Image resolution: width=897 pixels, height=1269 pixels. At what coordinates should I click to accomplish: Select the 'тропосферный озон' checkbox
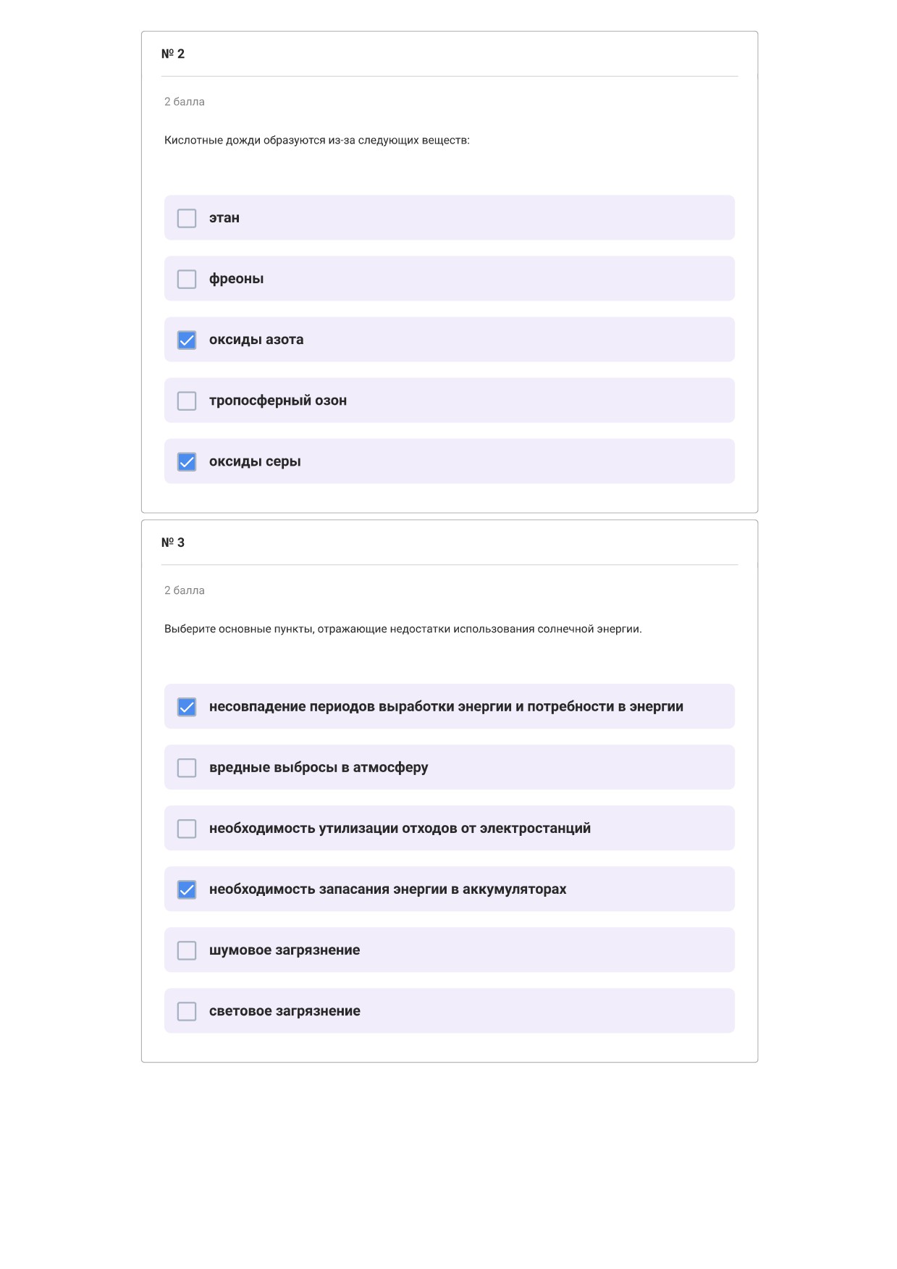point(187,401)
